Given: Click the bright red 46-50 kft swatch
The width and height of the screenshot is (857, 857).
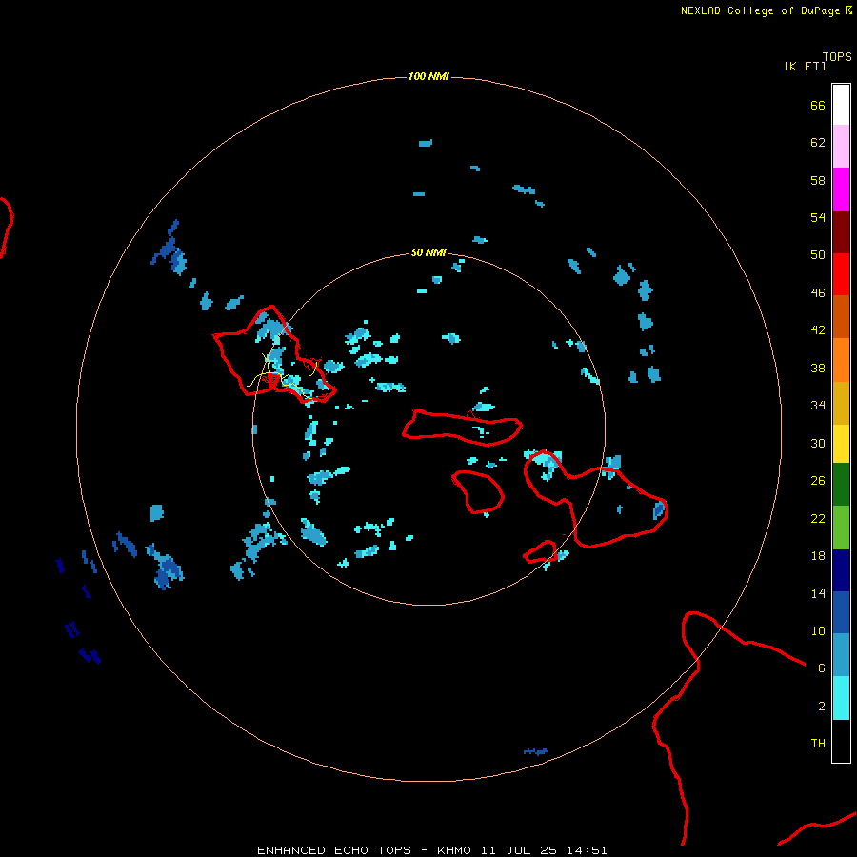Looking at the screenshot, I should [x=841, y=274].
